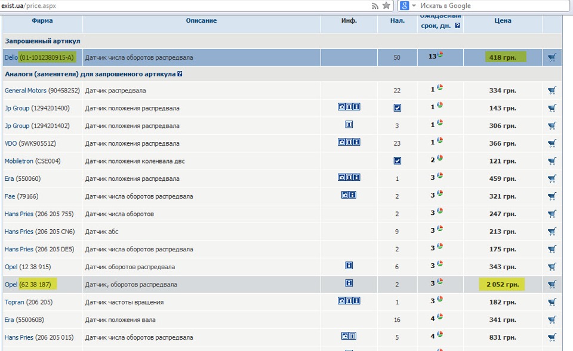The height and width of the screenshot is (351, 573).
Task: Click the Датчик частоты вращения description
Action: (x=124, y=302)
